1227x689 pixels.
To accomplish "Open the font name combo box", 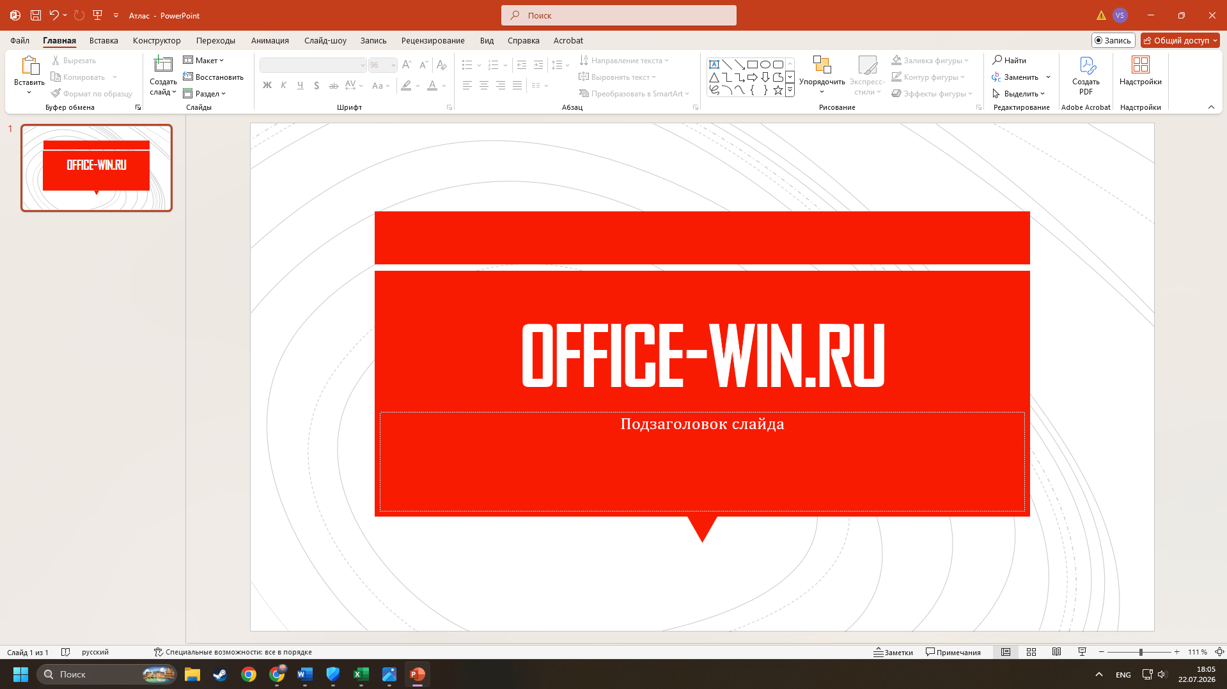I will tap(313, 65).
